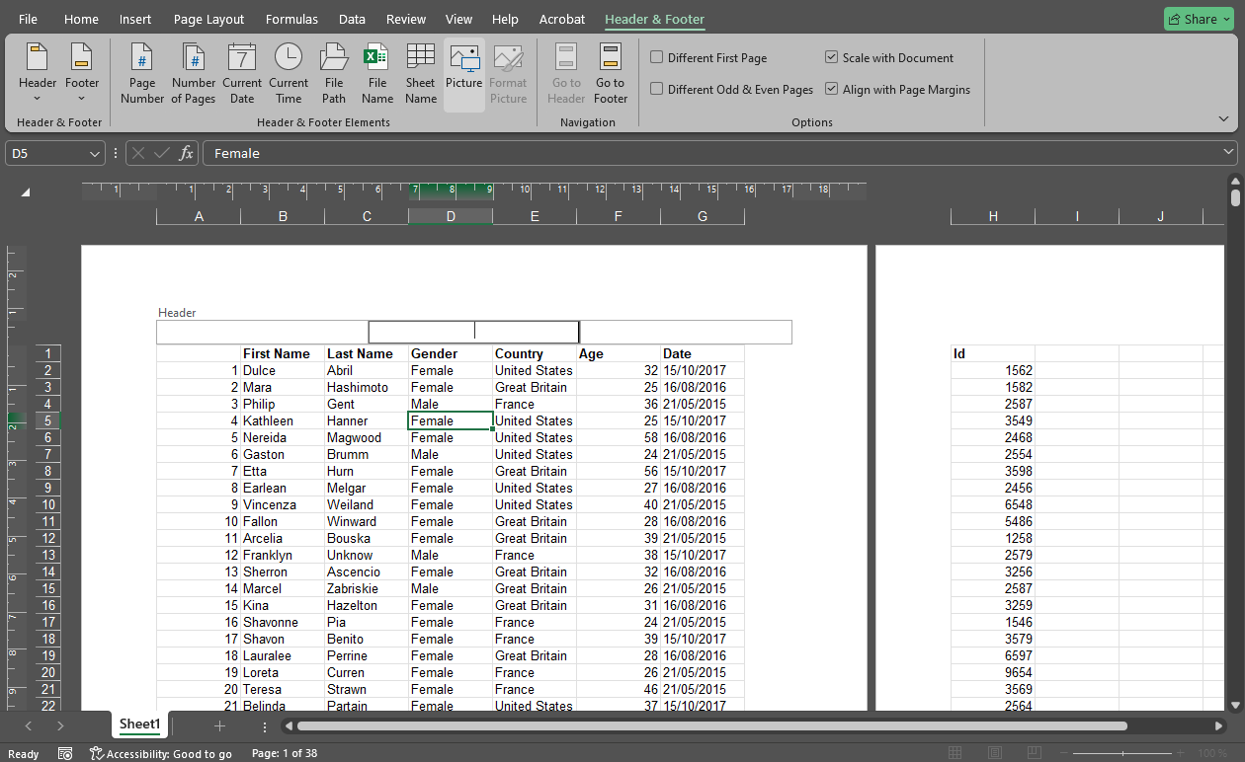Click the Select All corner triangle
Screen dimensions: 1245x762
[26, 191]
